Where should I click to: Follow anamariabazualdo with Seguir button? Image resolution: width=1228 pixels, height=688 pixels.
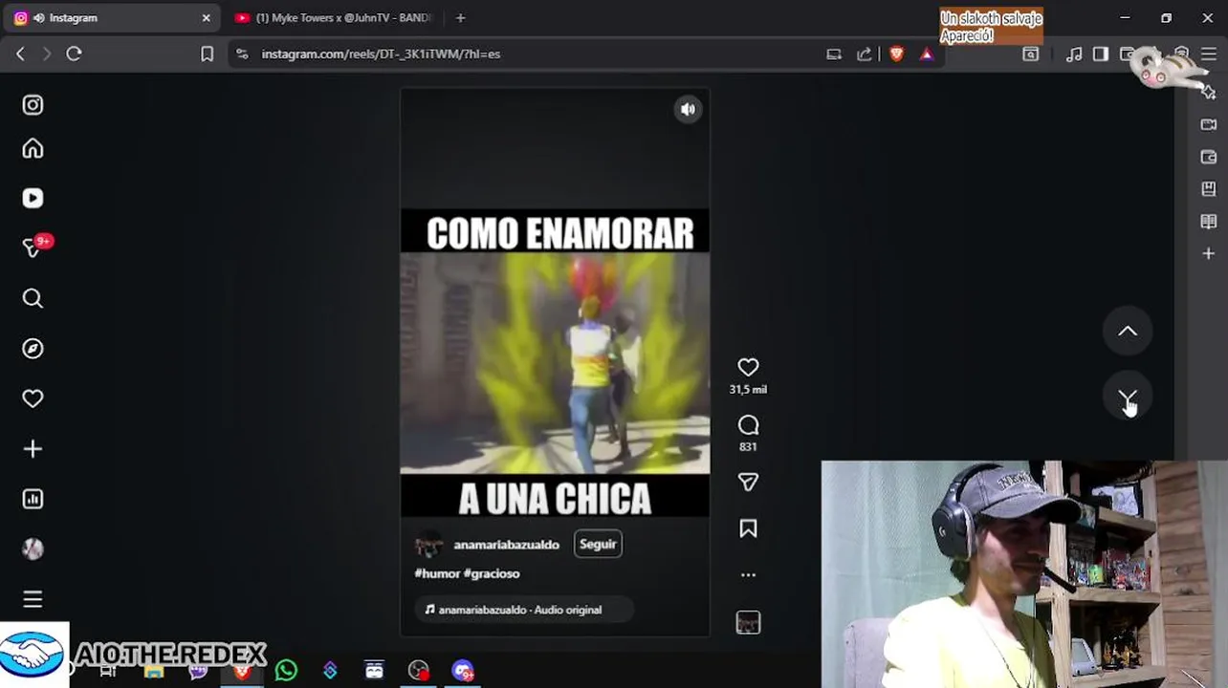pyautogui.click(x=598, y=545)
